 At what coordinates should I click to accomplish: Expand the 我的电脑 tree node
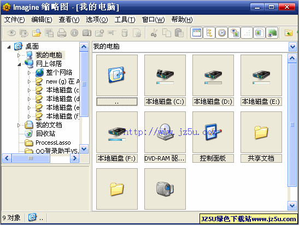click(19, 55)
